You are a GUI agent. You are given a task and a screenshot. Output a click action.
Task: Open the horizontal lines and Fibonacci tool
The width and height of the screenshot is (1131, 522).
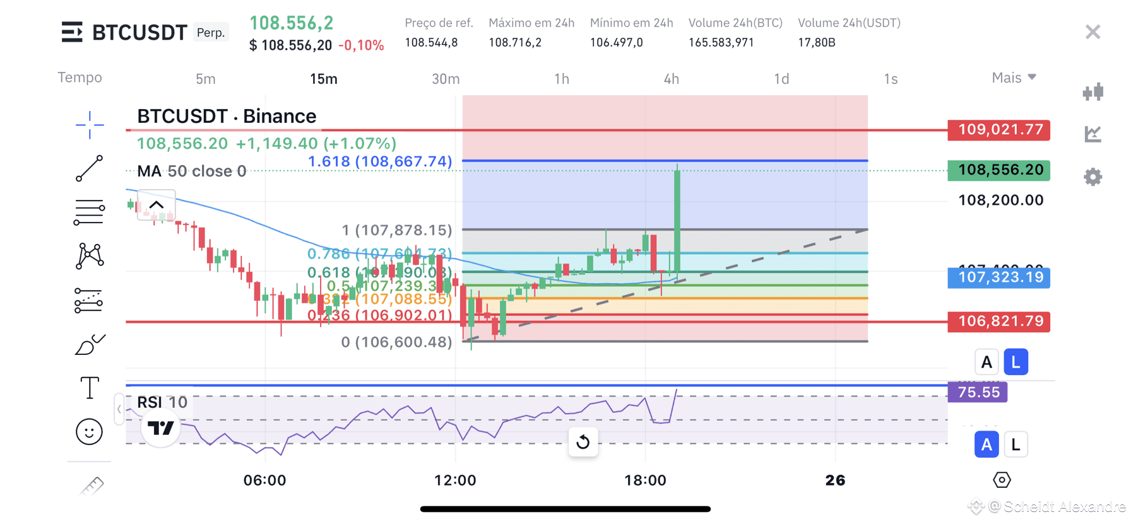89,212
